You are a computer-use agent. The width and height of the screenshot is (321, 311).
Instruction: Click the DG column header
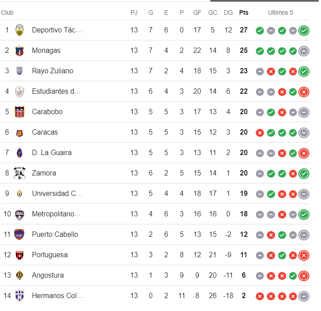click(228, 12)
